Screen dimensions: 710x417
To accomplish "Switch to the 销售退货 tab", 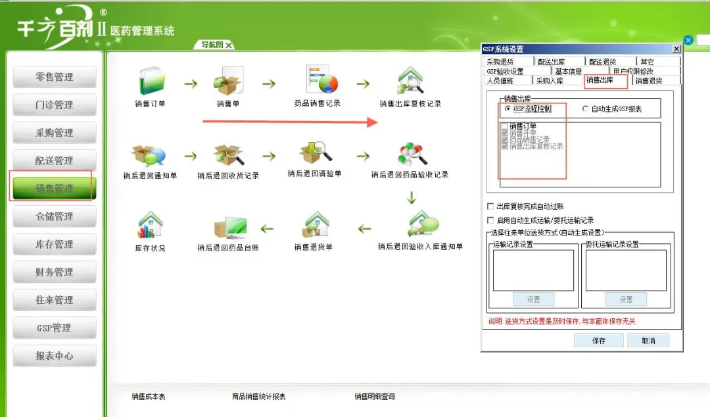I will 650,80.
